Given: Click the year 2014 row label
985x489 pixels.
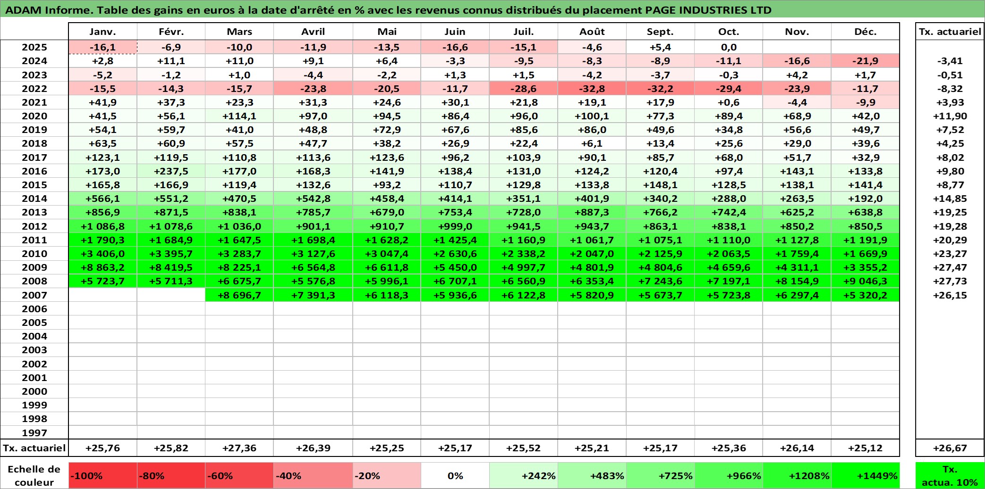Looking at the screenshot, I should [34, 199].
